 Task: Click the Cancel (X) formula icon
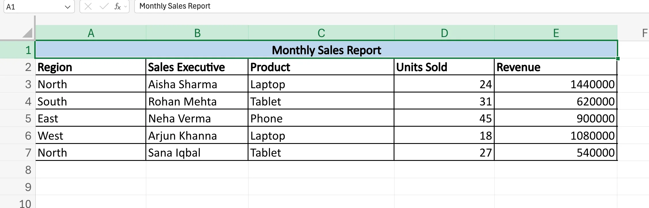pos(88,6)
